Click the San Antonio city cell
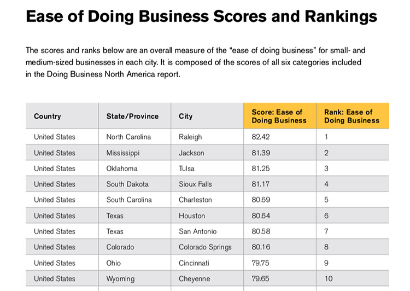This screenshot has height=291, width=410. [x=197, y=231]
